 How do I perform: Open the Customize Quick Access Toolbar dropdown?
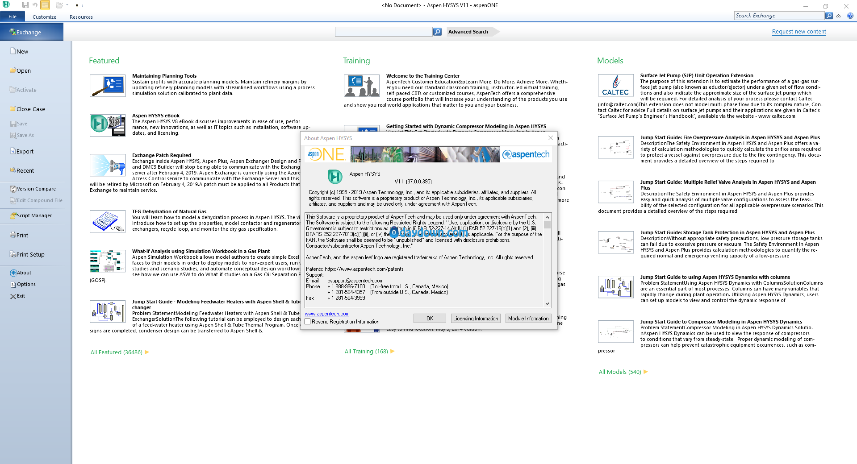pos(77,5)
